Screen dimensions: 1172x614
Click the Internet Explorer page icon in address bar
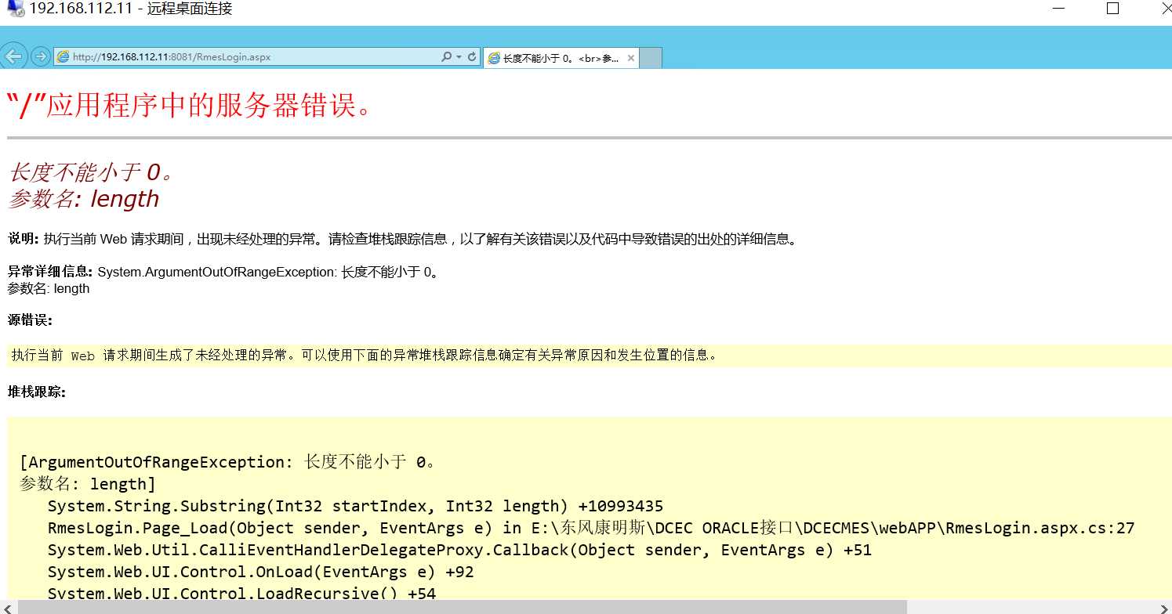(x=63, y=57)
